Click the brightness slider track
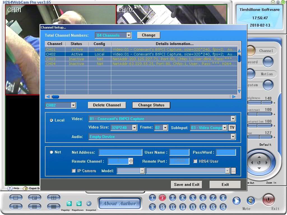This screenshot has width=287, height=215. [260, 103]
